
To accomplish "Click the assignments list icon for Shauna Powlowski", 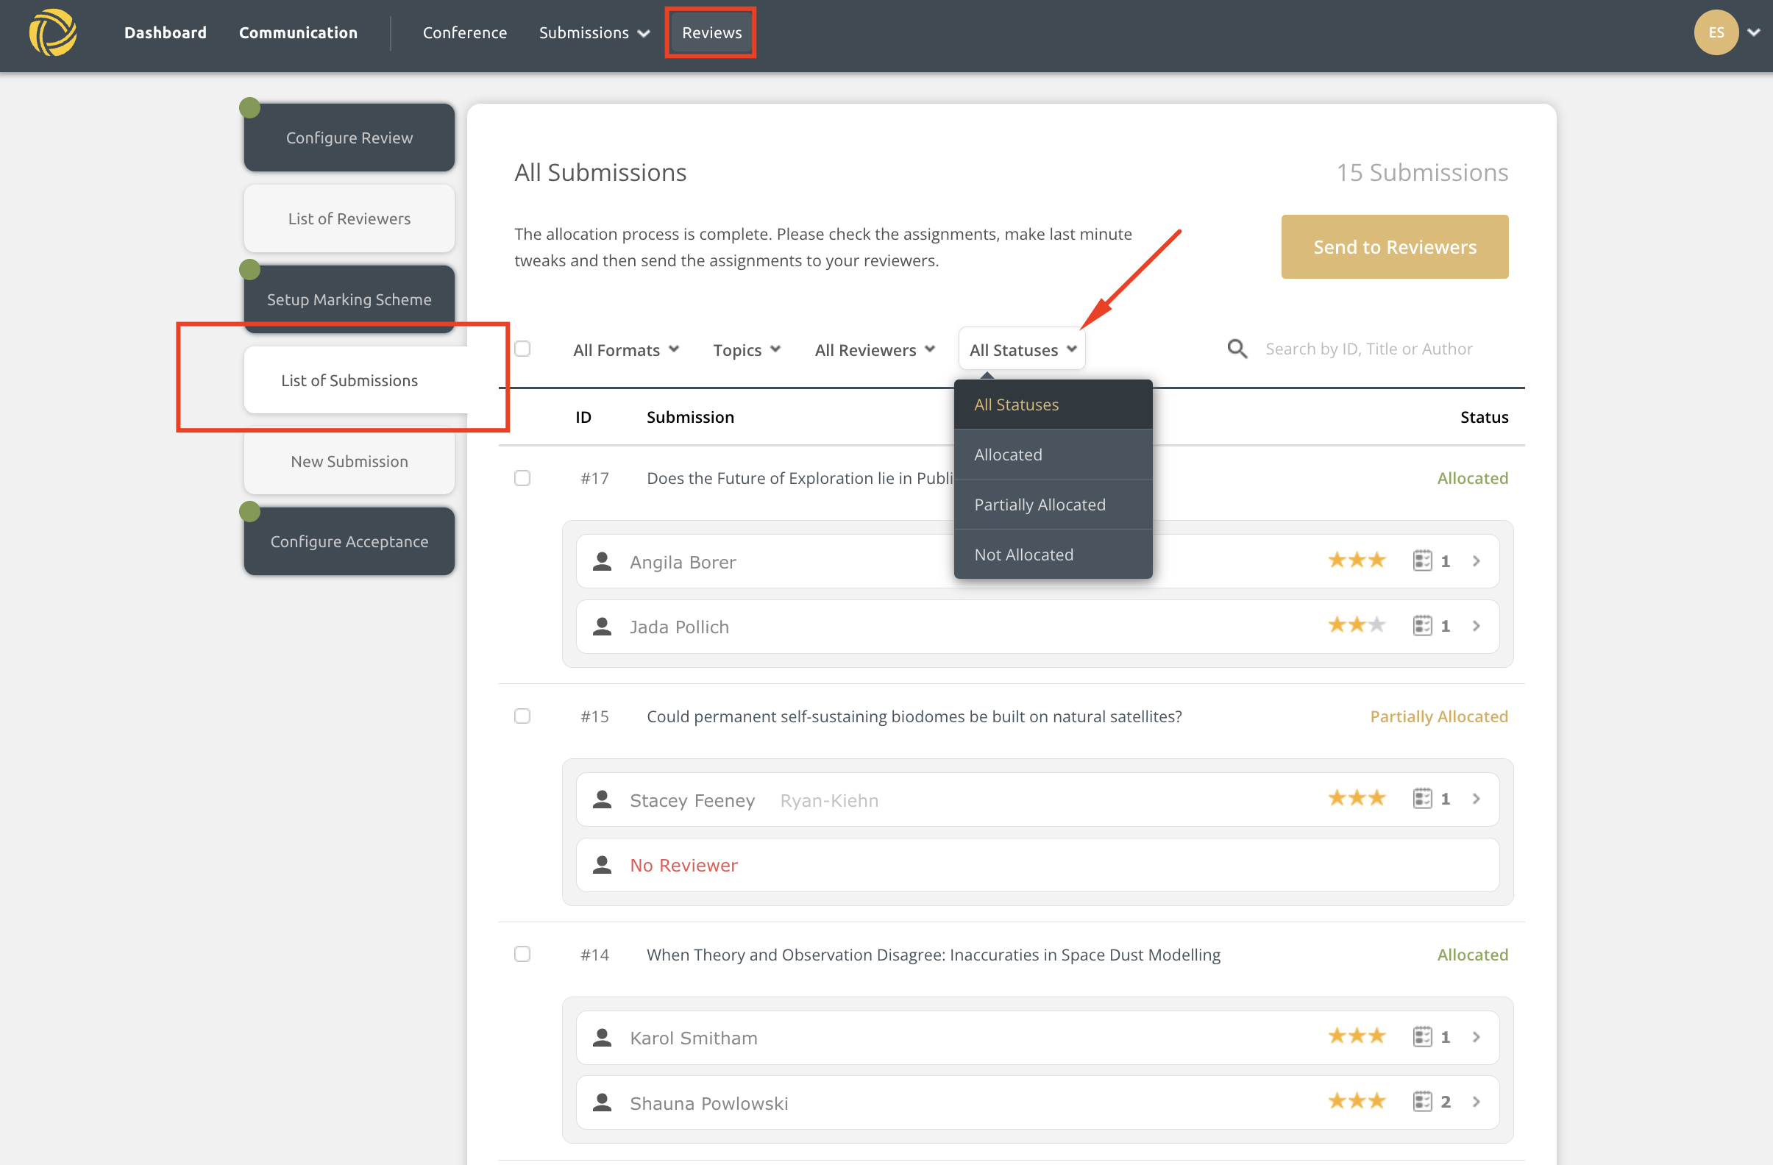I will point(1422,1102).
